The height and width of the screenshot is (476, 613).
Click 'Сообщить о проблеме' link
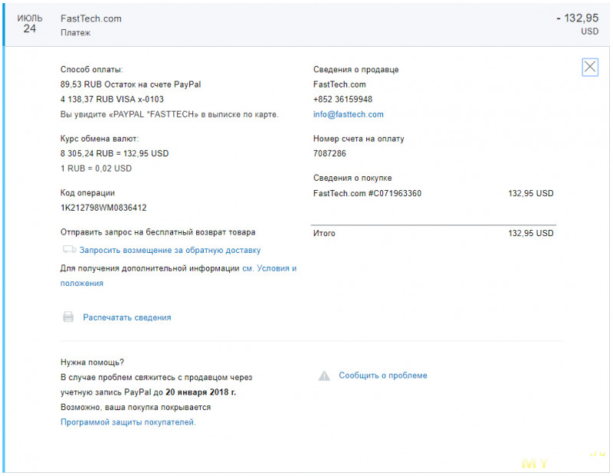382,376
